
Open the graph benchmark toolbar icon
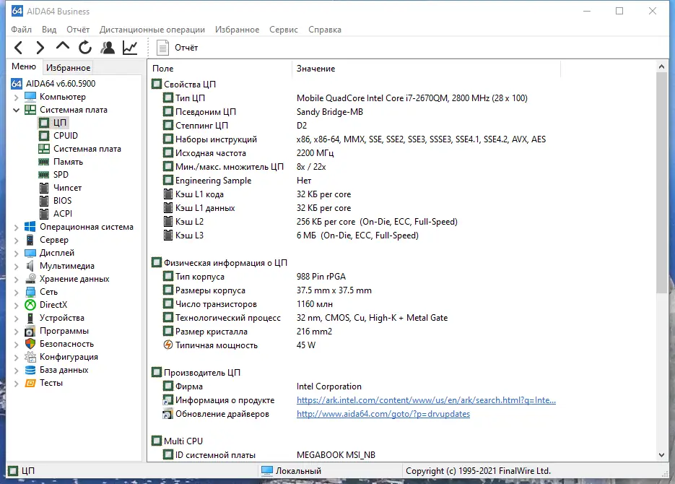click(129, 48)
